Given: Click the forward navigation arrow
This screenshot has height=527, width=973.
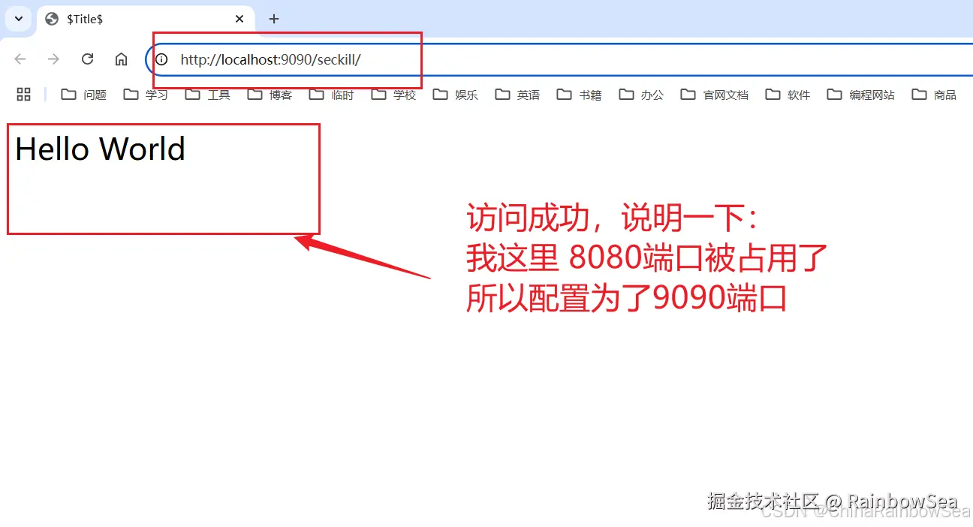Looking at the screenshot, I should pos(53,59).
